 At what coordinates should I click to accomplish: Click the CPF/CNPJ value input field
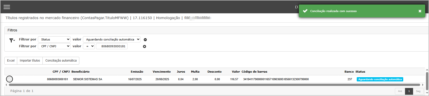coord(112,46)
